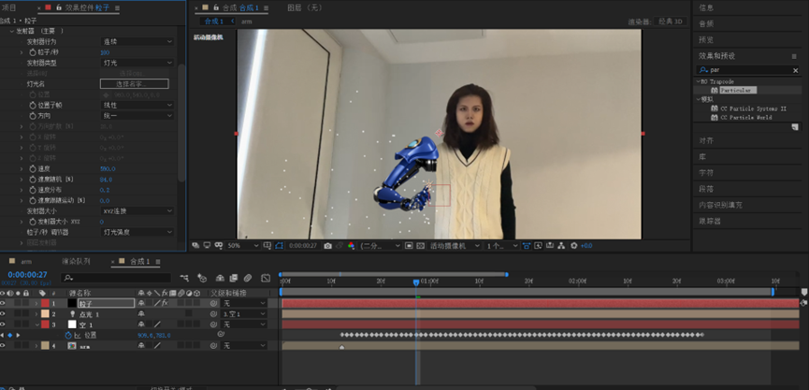Open parent dropdown for 点光 1 layer
The image size is (809, 390).
[243, 313]
